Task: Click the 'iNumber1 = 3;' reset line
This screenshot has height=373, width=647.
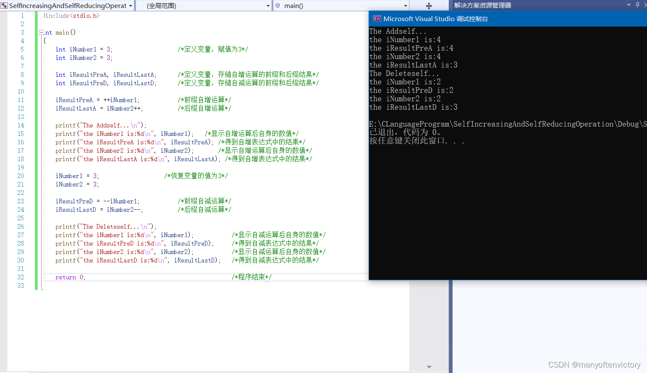Action: coord(77,176)
